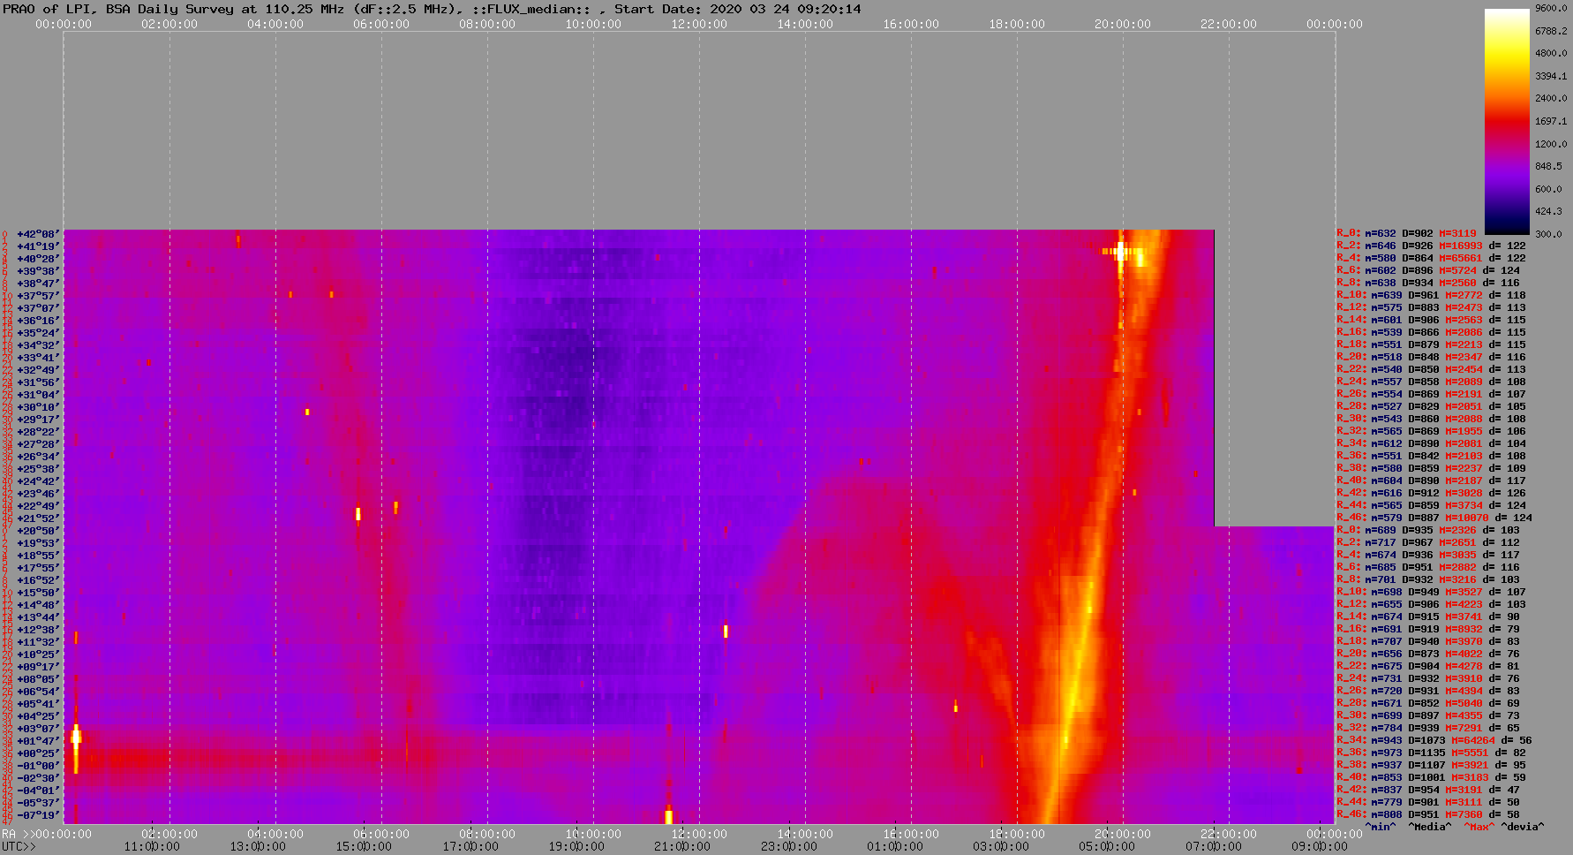This screenshot has height=855, width=1573.
Task: Click the 848.5 color scale label
Action: pos(1548,166)
